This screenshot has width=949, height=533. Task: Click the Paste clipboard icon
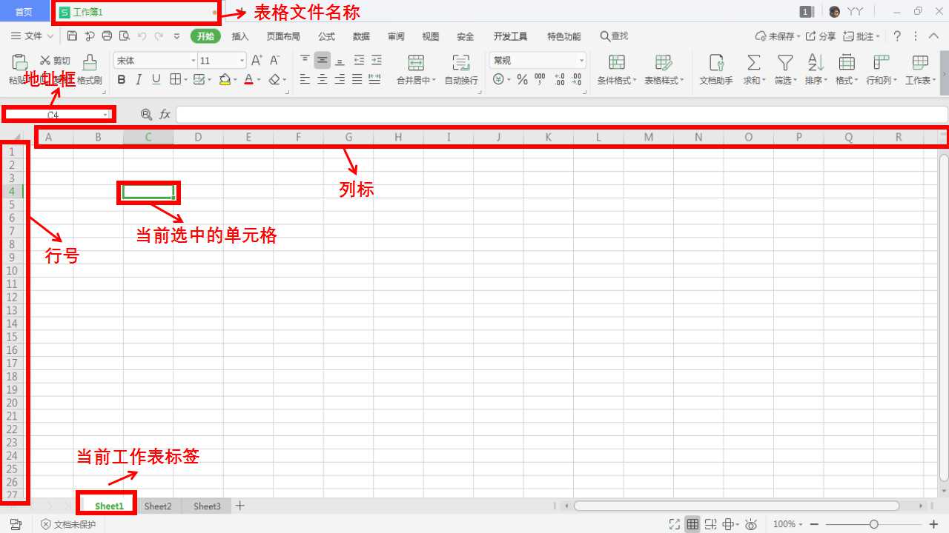(x=20, y=62)
